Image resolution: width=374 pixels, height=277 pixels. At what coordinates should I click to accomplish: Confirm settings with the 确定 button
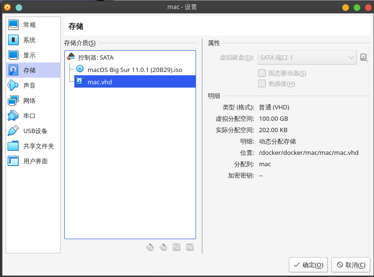pyautogui.click(x=308, y=265)
